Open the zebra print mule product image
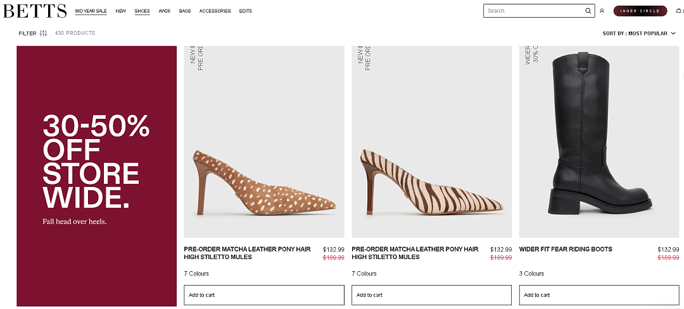684x309 pixels. tap(431, 142)
